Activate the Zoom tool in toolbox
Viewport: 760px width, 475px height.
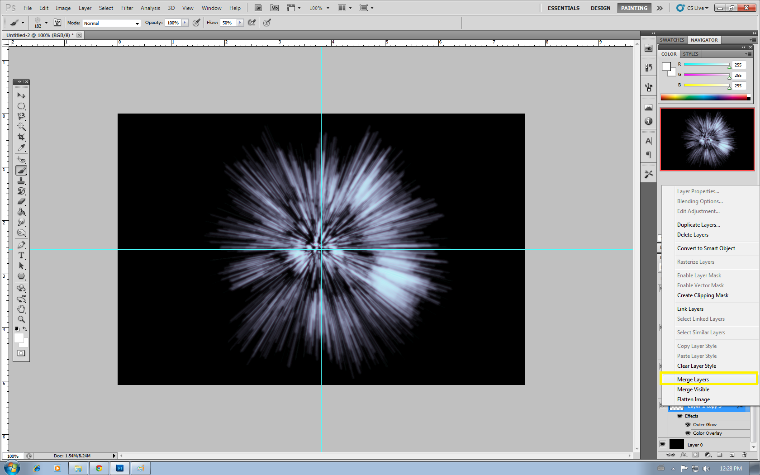pyautogui.click(x=21, y=319)
